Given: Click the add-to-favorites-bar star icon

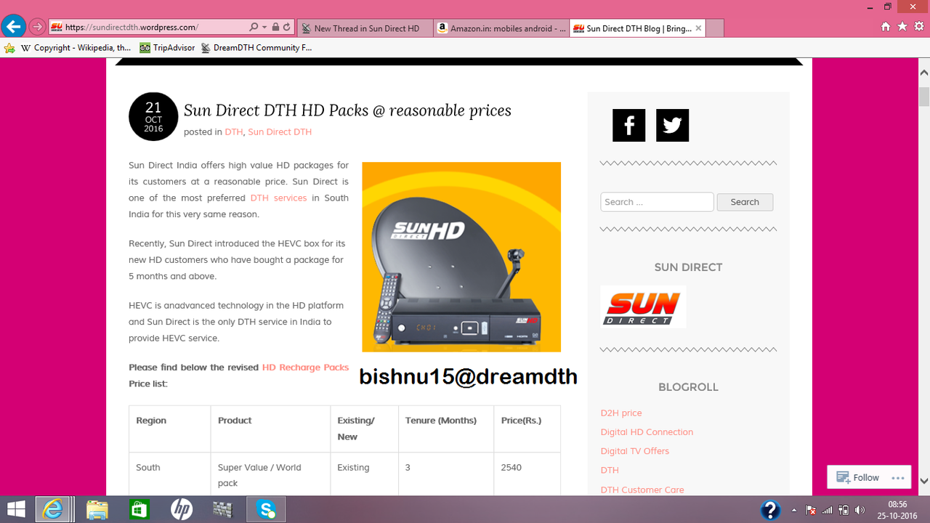Looking at the screenshot, I should coord(9,48).
